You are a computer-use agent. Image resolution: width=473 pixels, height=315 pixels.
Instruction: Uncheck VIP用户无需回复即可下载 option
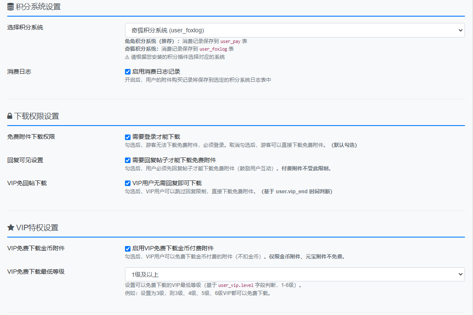click(128, 183)
